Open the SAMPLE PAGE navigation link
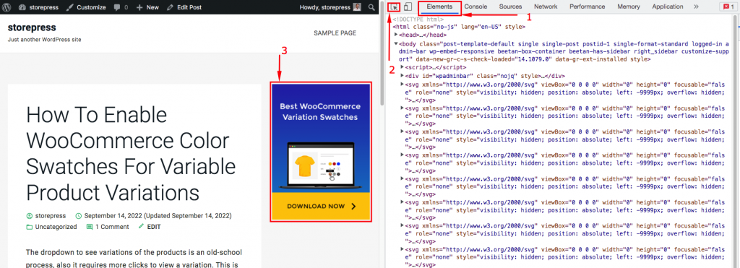 (335, 33)
